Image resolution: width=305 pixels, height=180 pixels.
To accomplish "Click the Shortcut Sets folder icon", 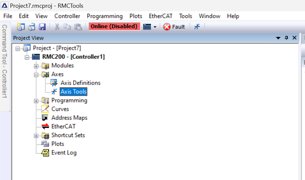I will [x=45, y=135].
